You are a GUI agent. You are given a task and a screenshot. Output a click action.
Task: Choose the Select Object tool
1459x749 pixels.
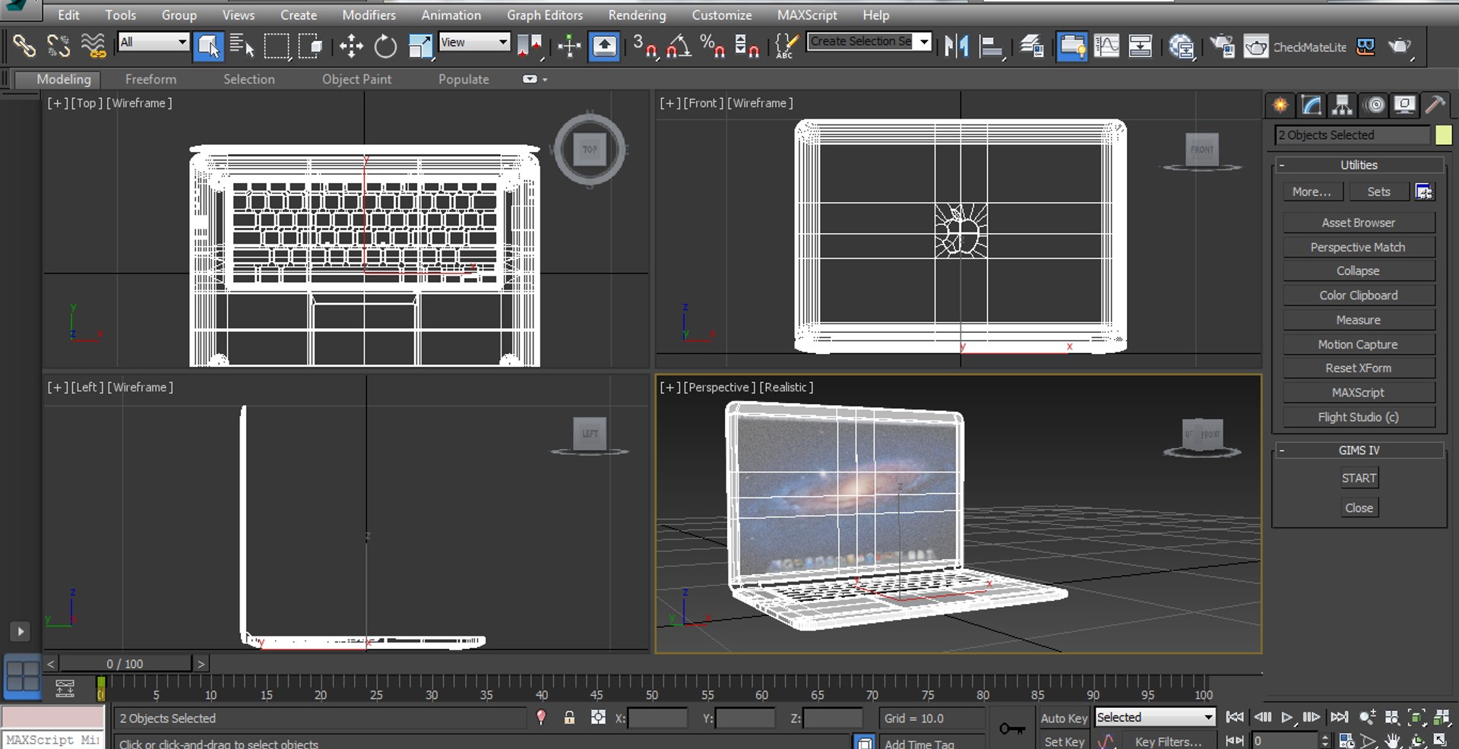pos(208,46)
